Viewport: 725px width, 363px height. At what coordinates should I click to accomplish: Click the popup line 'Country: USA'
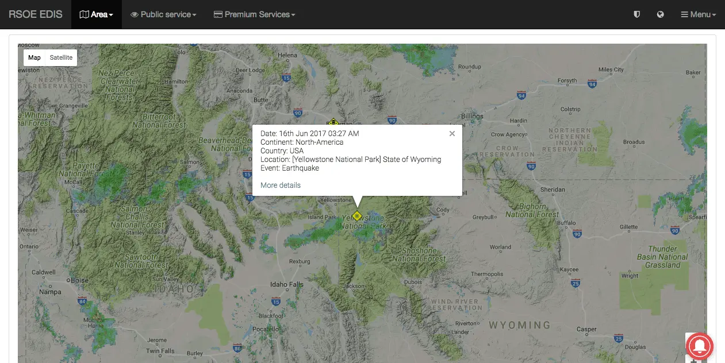pos(282,150)
